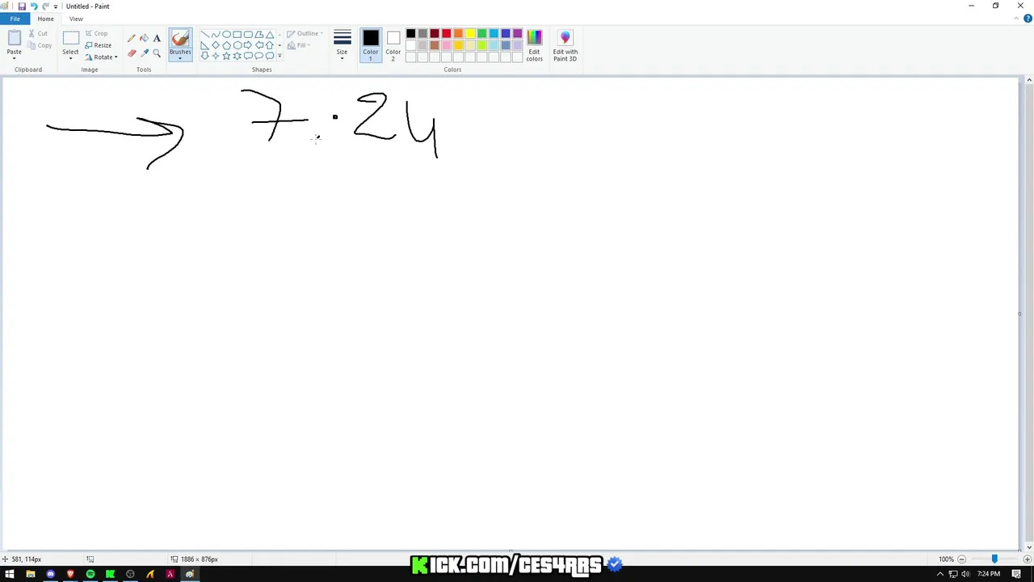
Task: Collapse the ribbon with the chevron
Action: click(x=1017, y=18)
